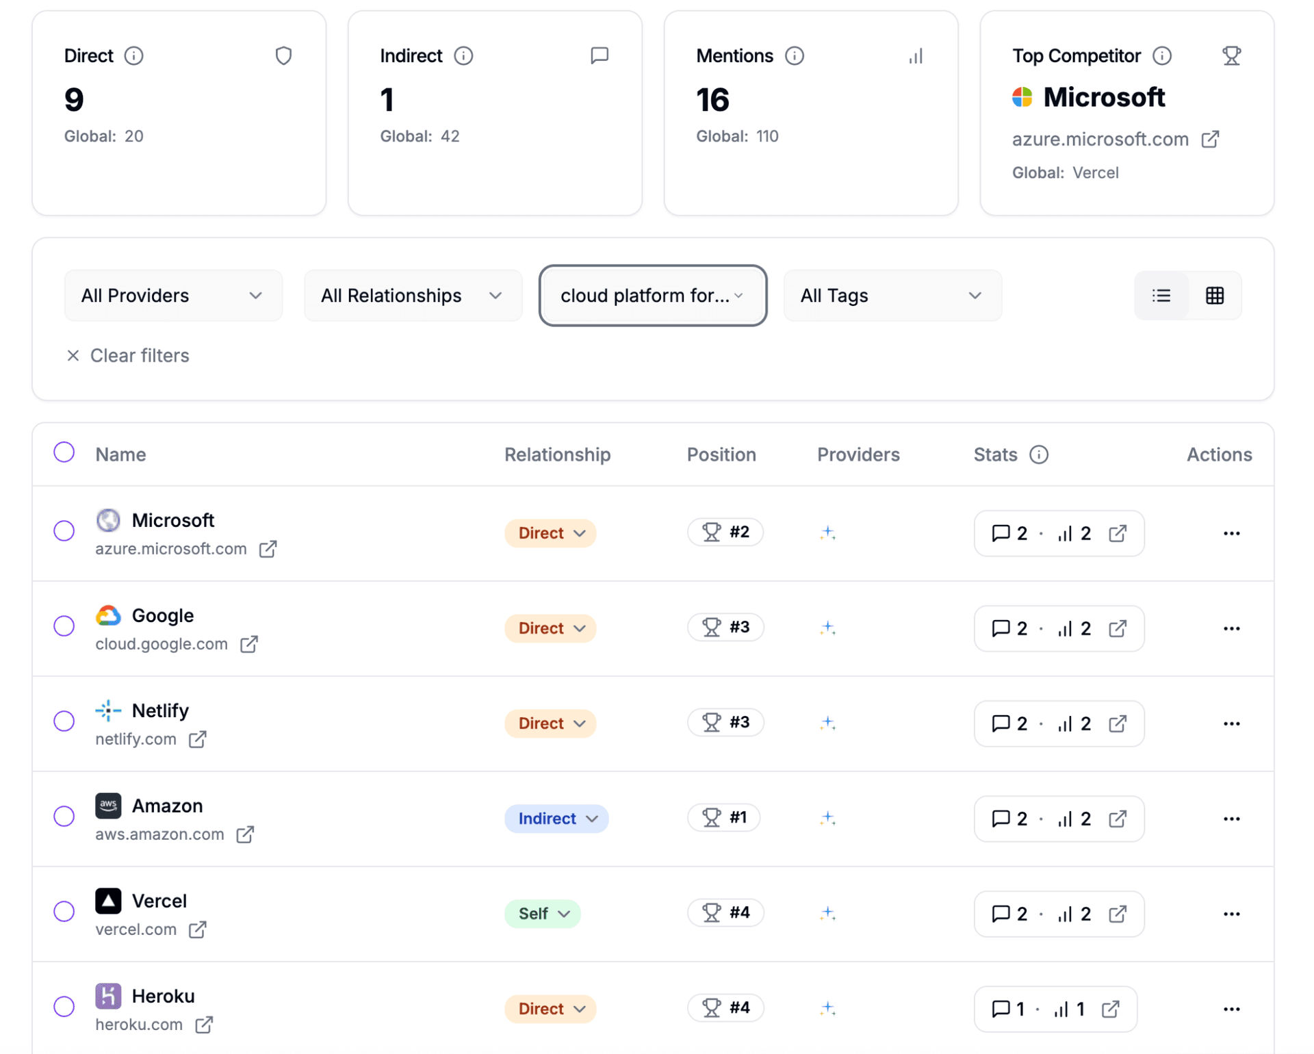Select the Amazon row checkbox
Screen dimensions: 1314x1054
pos(64,816)
